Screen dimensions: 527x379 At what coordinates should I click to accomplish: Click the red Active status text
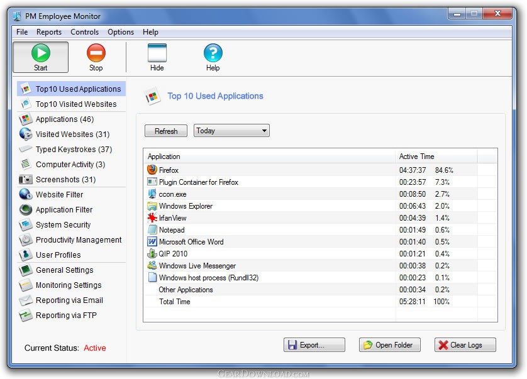tap(95, 348)
